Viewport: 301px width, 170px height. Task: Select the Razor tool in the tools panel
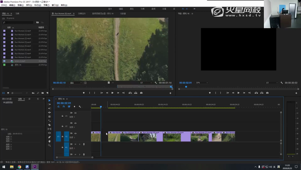[50, 125]
